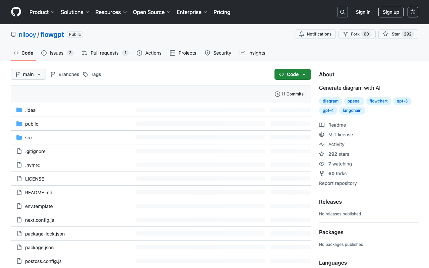The height and width of the screenshot is (268, 429).
Task: Open the Pull requests tab
Action: click(x=105, y=53)
